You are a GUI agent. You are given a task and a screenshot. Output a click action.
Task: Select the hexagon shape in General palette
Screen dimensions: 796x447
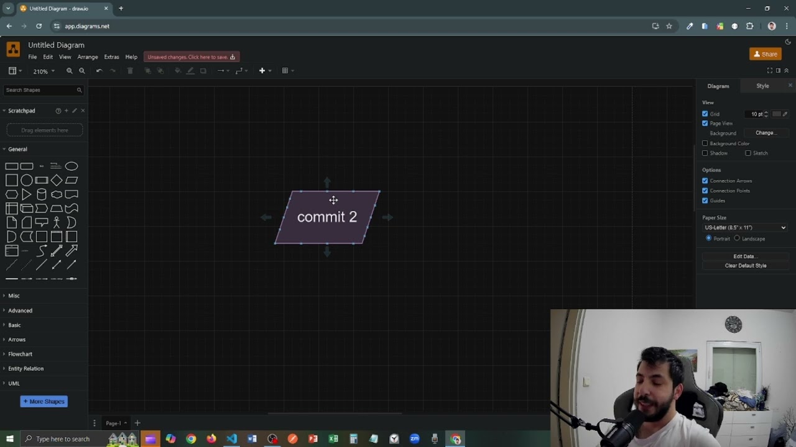pyautogui.click(x=12, y=194)
